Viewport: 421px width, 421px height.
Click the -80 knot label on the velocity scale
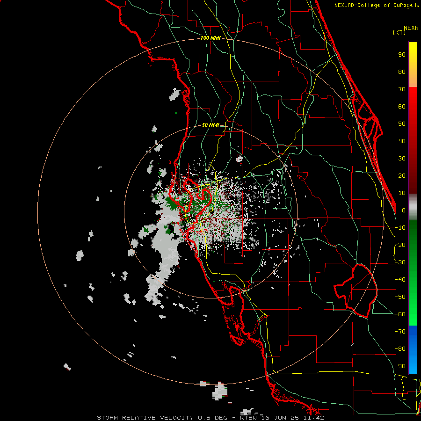click(400, 349)
